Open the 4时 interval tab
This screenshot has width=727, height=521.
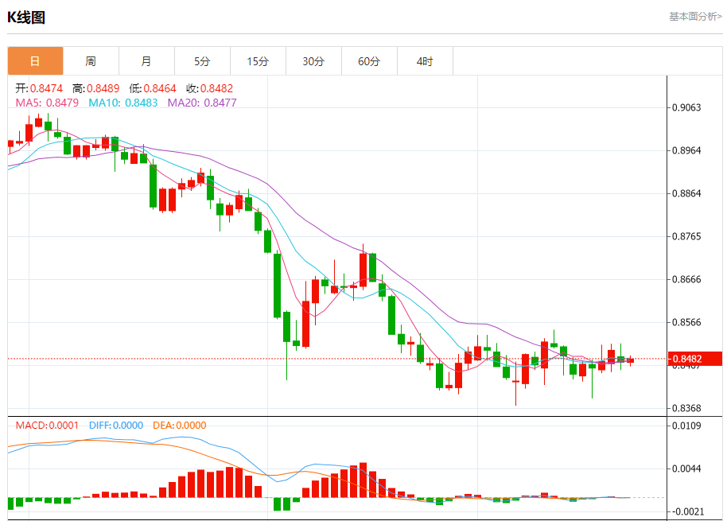click(425, 60)
